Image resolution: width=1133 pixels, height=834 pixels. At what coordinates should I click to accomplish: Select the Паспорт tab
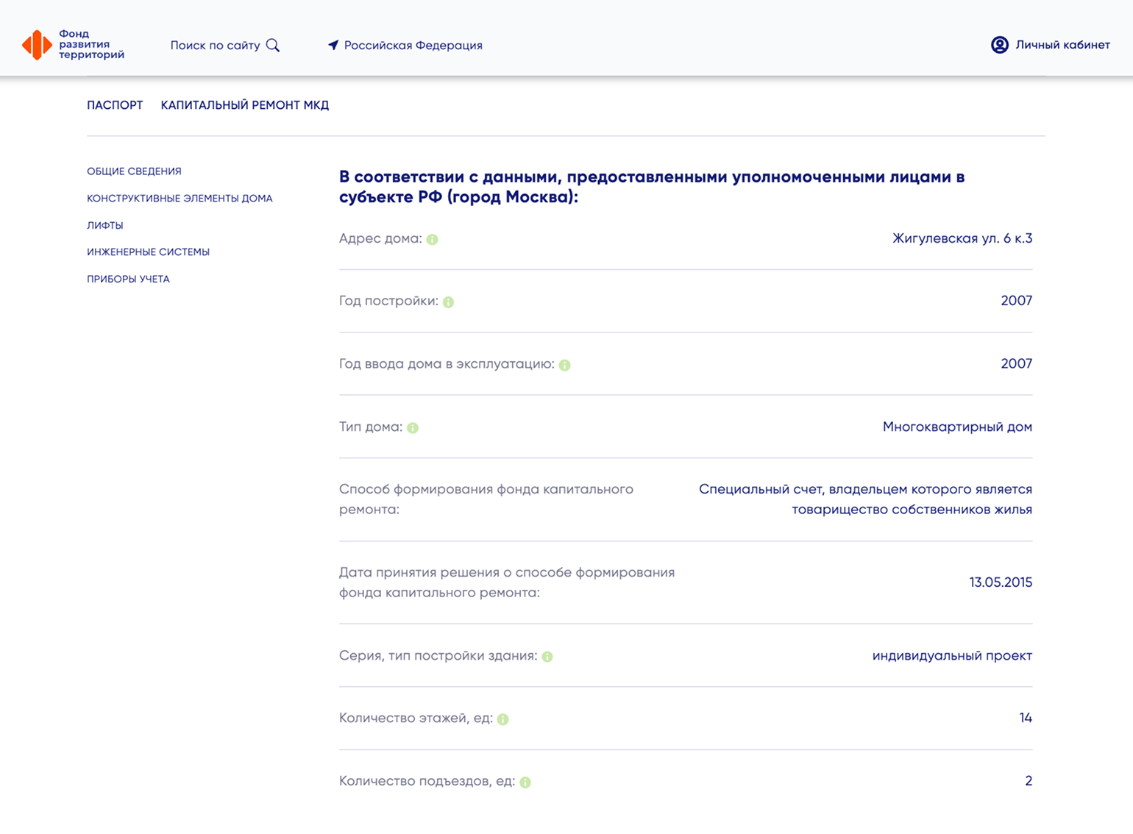point(115,105)
